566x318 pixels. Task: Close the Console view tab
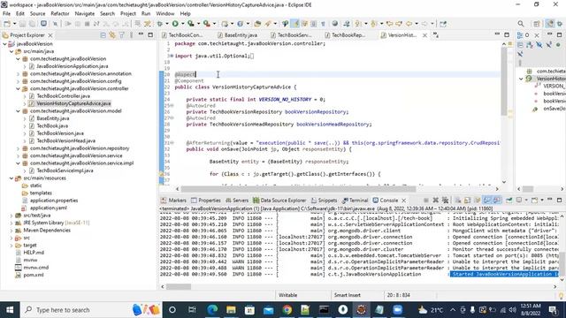point(404,201)
